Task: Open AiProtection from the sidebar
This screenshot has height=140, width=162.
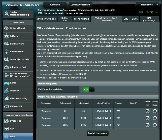Action: (x=17, y=52)
